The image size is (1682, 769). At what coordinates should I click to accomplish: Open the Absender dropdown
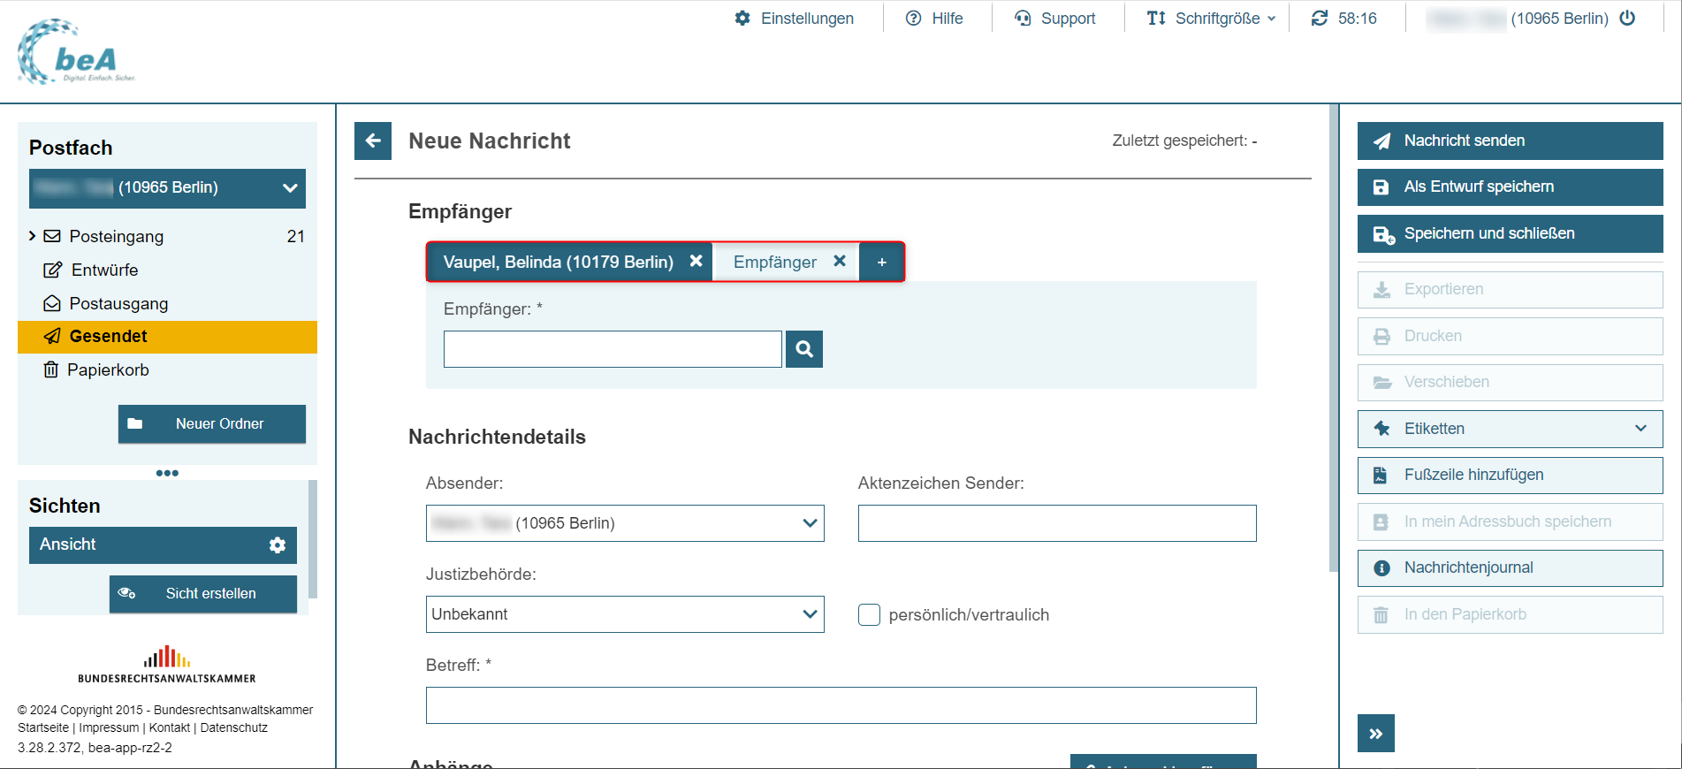click(x=624, y=523)
